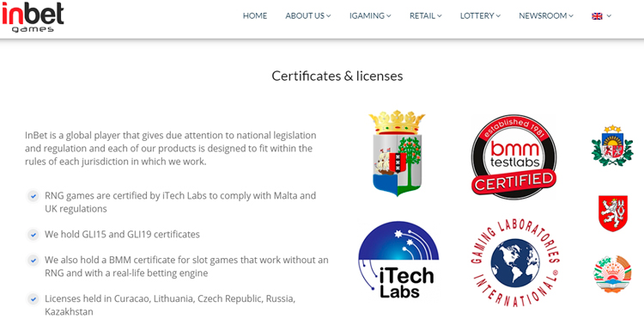
Task: Open the LOTTERY menu
Action: tap(480, 16)
